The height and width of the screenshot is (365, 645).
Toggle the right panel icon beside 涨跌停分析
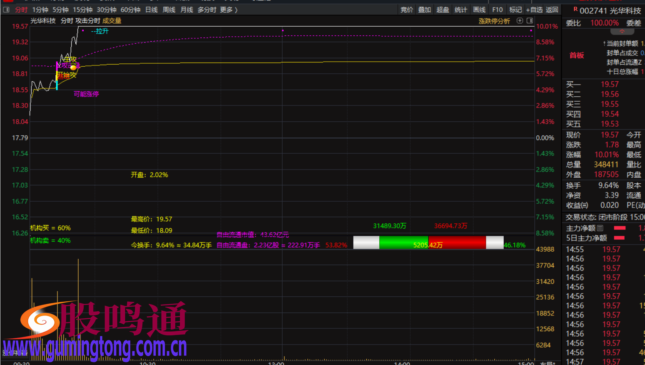(x=530, y=21)
